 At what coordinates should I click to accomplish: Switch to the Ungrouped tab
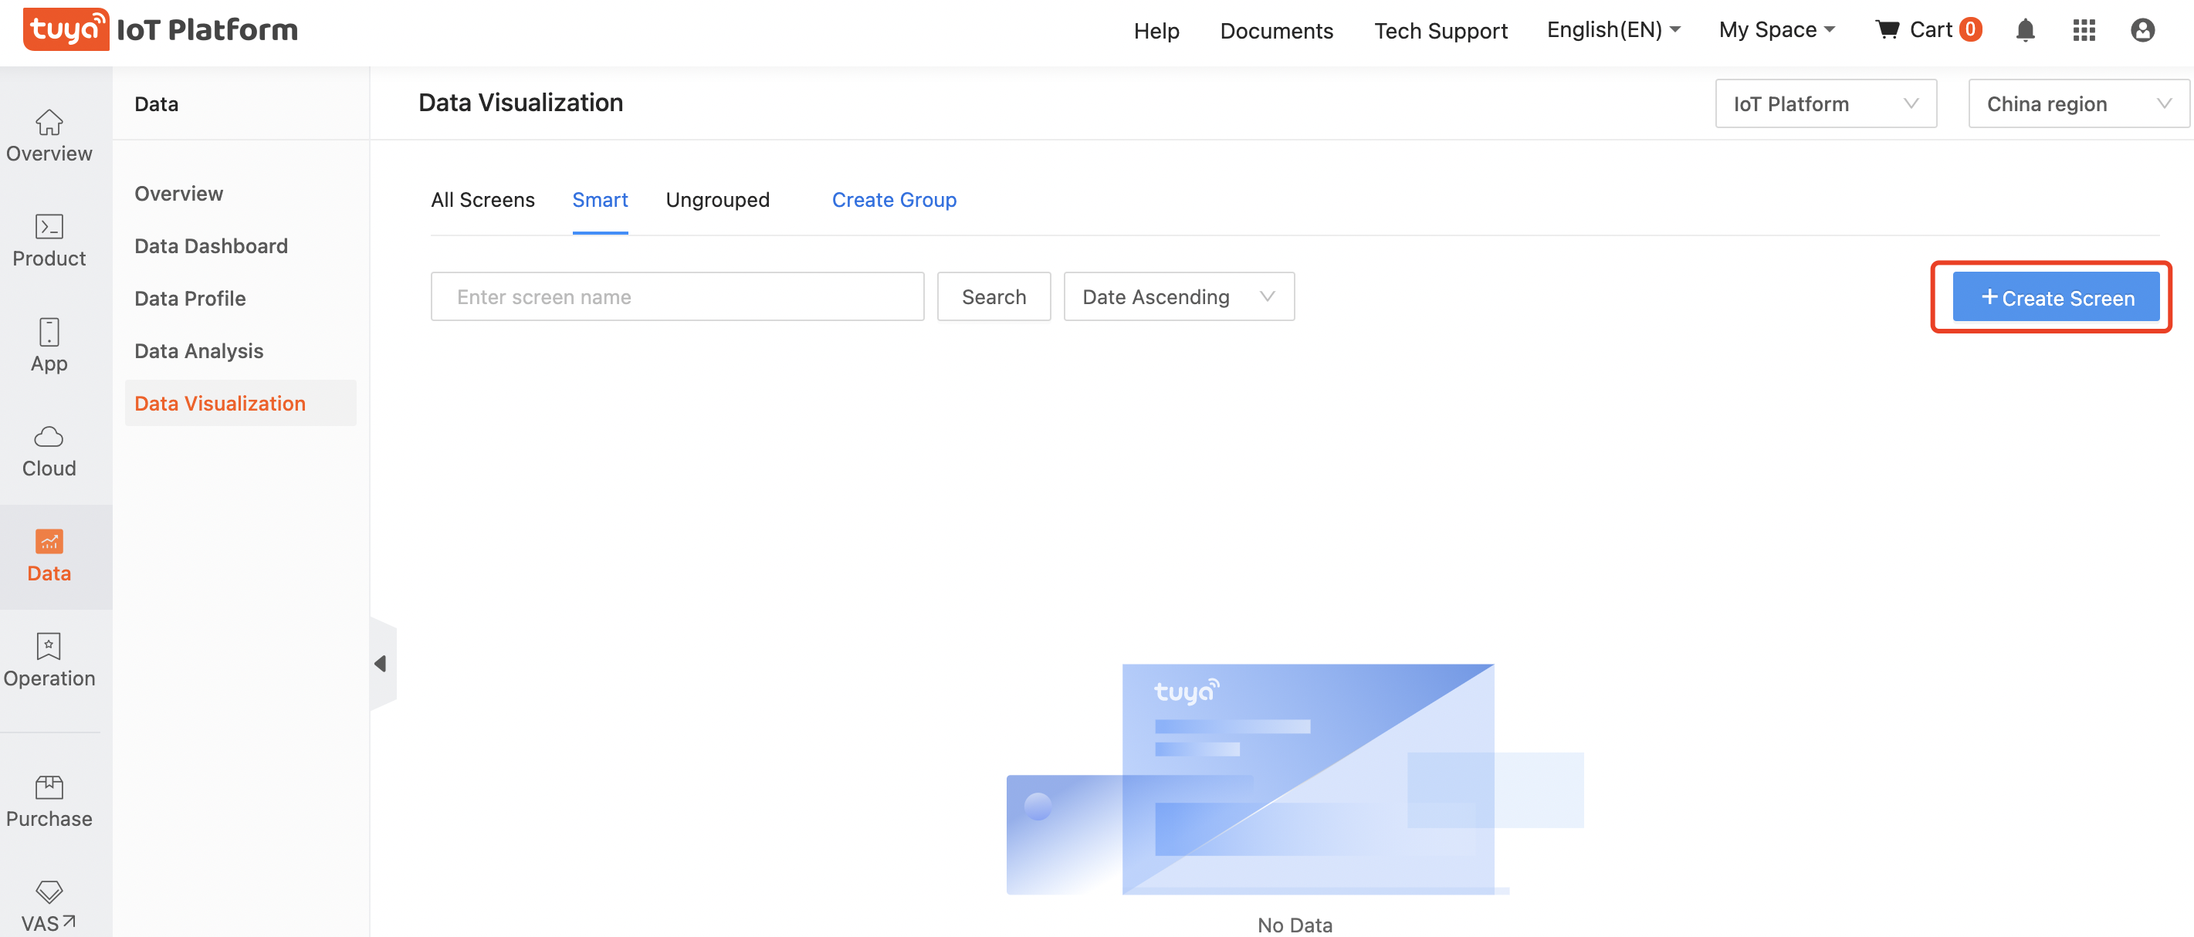coord(717,200)
